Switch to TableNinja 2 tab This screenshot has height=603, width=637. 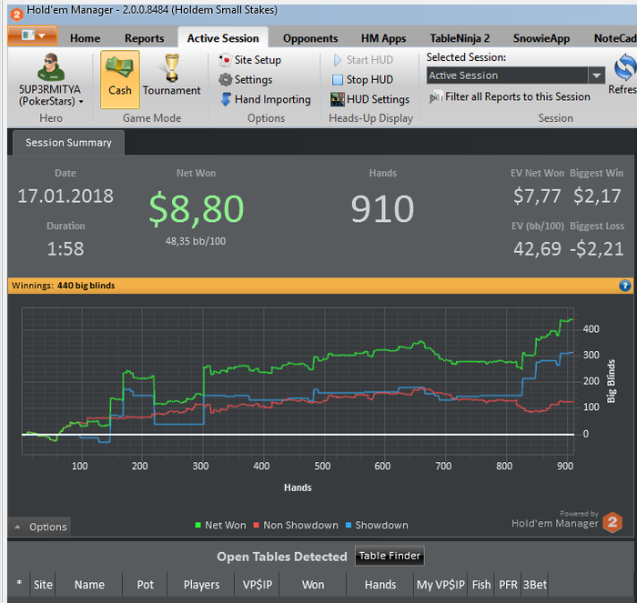click(x=460, y=38)
